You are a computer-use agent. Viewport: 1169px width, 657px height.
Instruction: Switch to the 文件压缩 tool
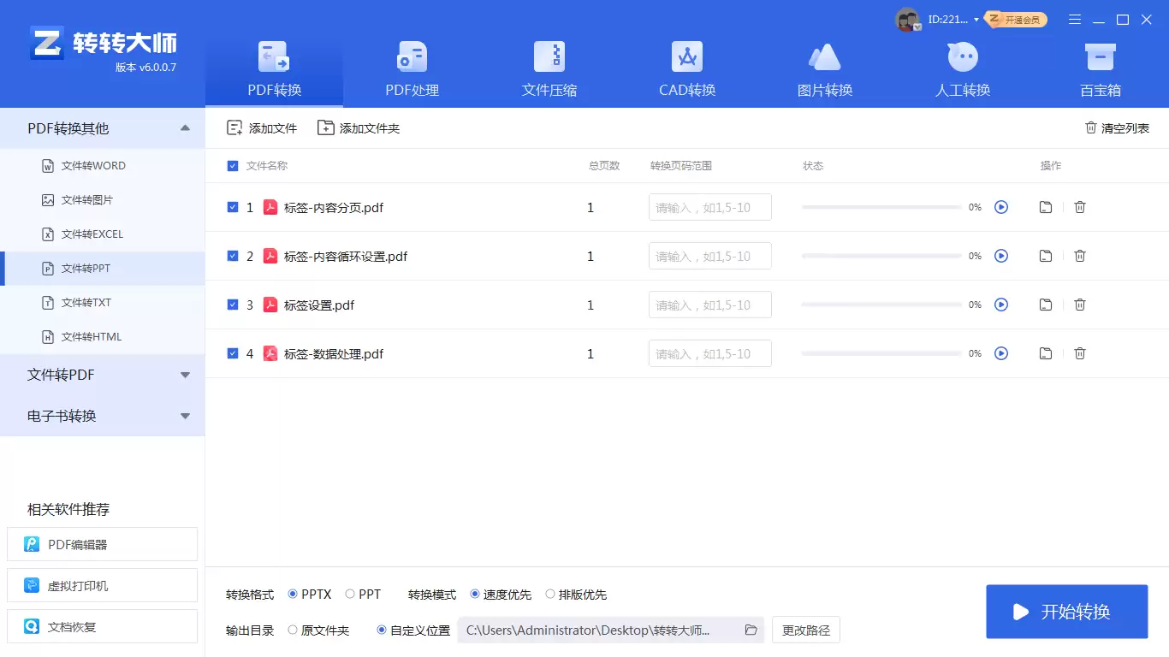click(549, 68)
